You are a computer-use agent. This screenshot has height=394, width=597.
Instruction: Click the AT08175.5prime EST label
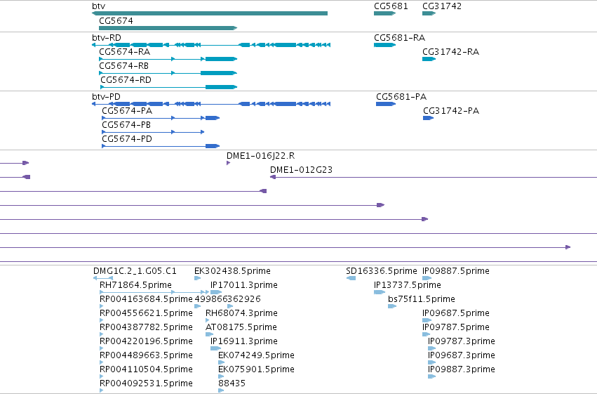241,328
